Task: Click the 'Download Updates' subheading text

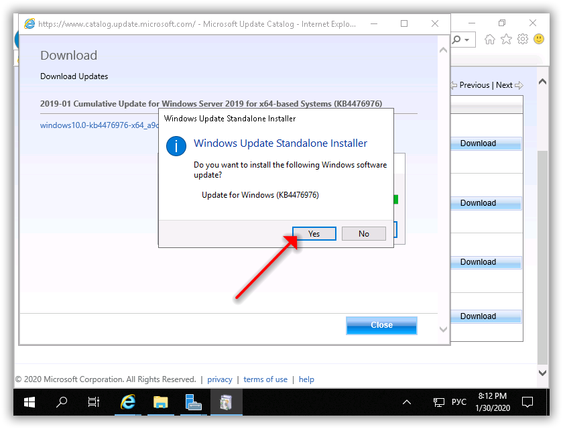Action: click(74, 76)
